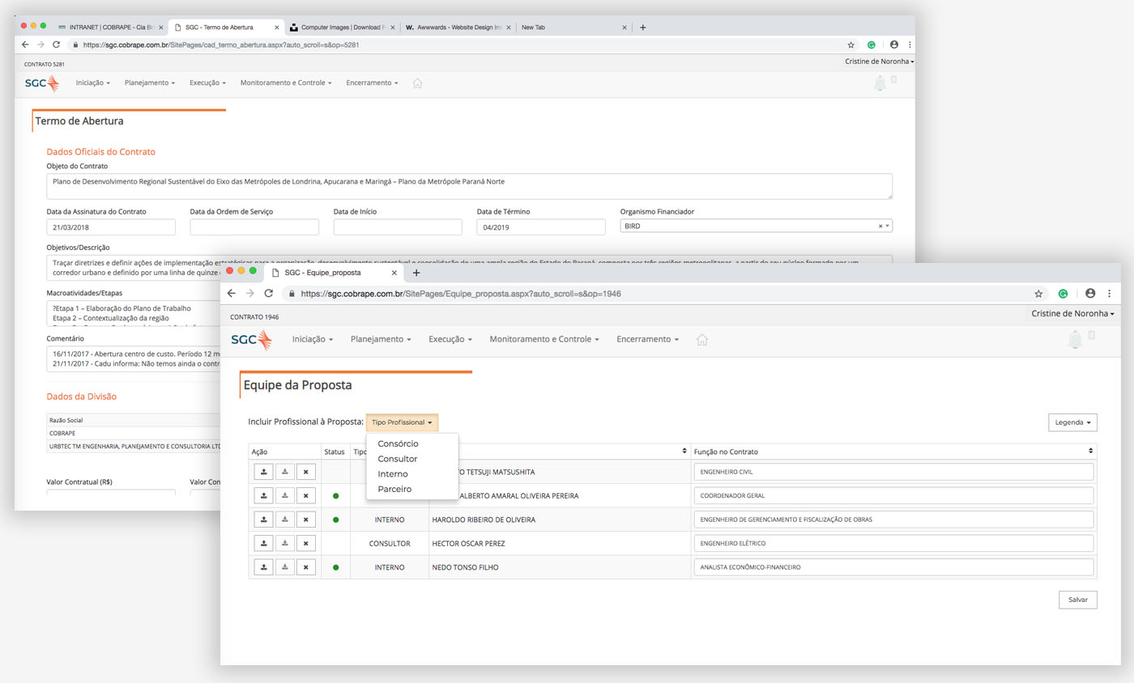1134x683 pixels.
Task: Switch to INTRANET | COBRAPE browser tab
Action: tap(111, 28)
